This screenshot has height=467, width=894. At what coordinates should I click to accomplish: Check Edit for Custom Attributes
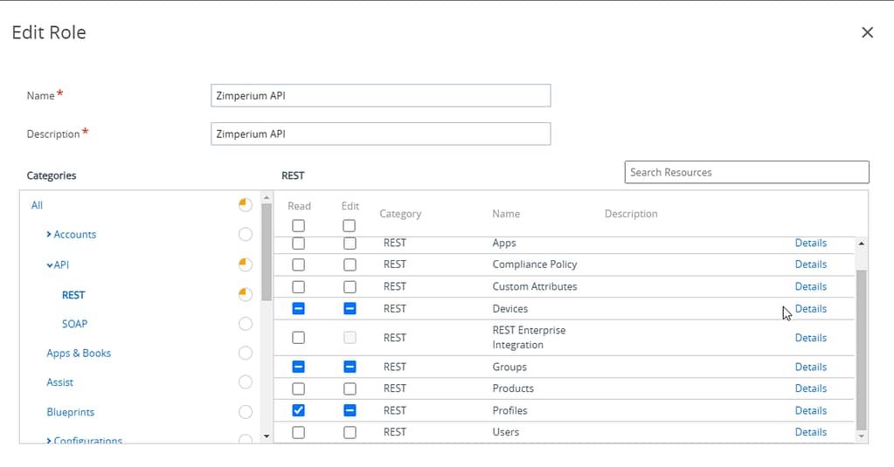point(350,286)
